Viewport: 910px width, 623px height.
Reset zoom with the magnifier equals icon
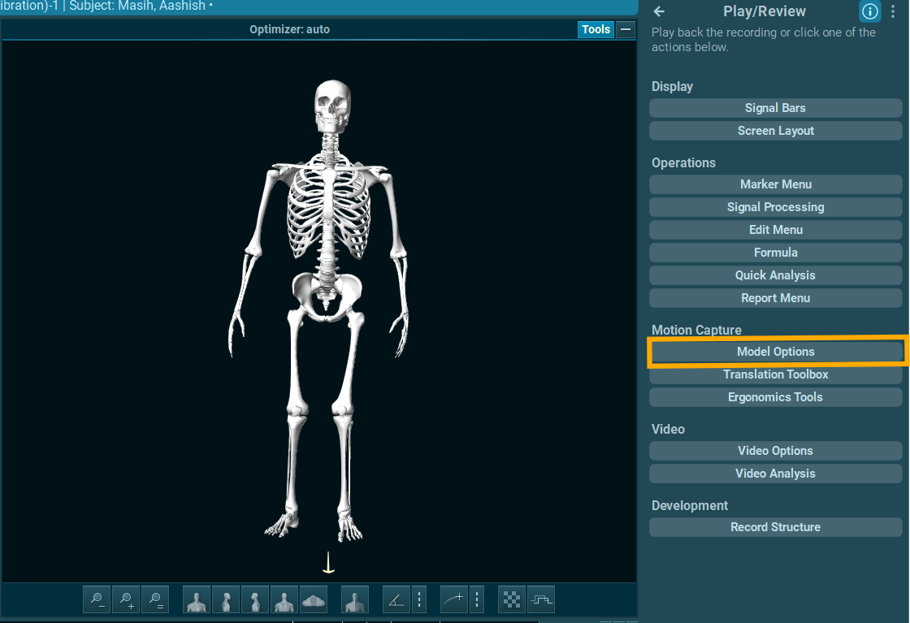pyautogui.click(x=155, y=600)
